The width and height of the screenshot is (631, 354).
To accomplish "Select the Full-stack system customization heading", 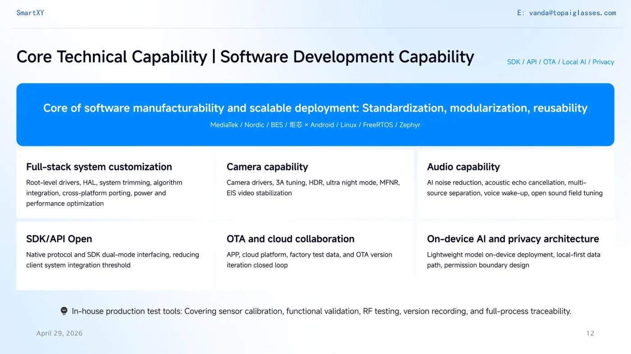I will [99, 167].
